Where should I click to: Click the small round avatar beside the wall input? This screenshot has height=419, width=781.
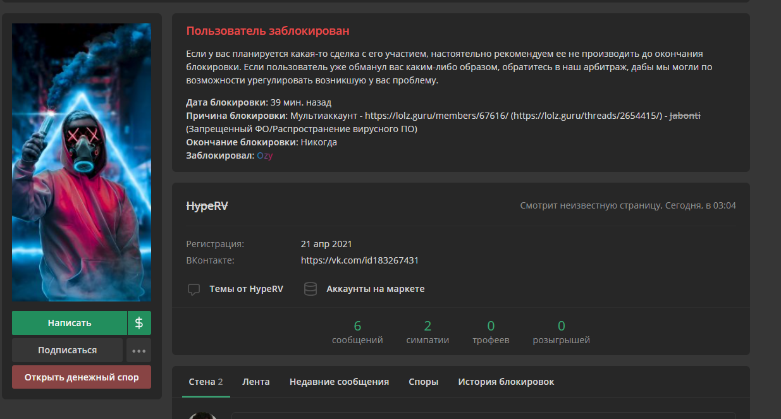coord(202,416)
